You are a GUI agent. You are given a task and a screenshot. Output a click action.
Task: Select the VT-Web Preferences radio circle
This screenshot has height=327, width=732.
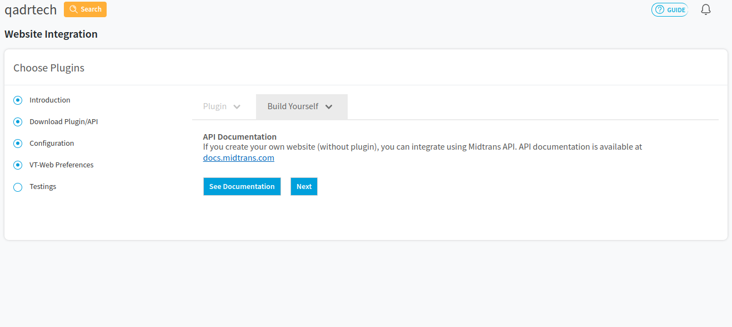point(18,165)
